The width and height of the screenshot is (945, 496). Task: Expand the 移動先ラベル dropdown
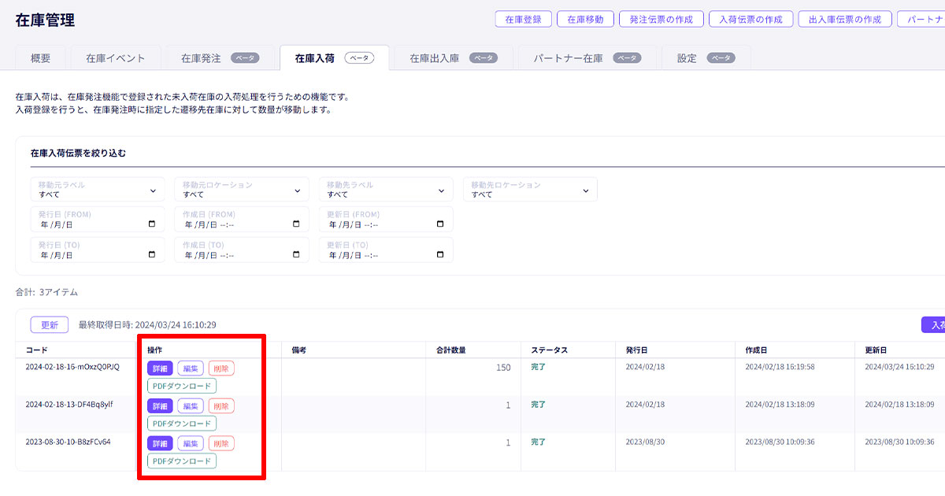coord(386,189)
